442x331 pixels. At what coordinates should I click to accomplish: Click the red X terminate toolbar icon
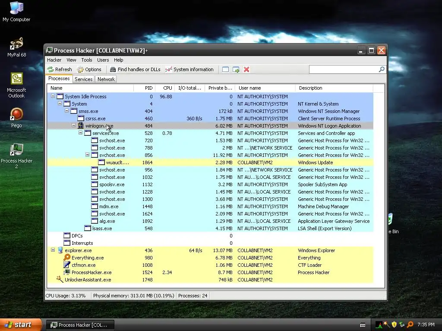pos(246,69)
